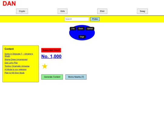
Task: Open A tribute to our veterans link
Action: pos(15,70)
